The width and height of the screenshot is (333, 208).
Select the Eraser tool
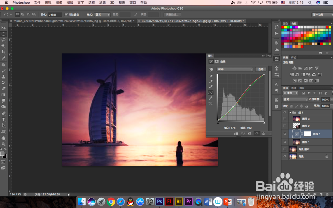point(4,89)
